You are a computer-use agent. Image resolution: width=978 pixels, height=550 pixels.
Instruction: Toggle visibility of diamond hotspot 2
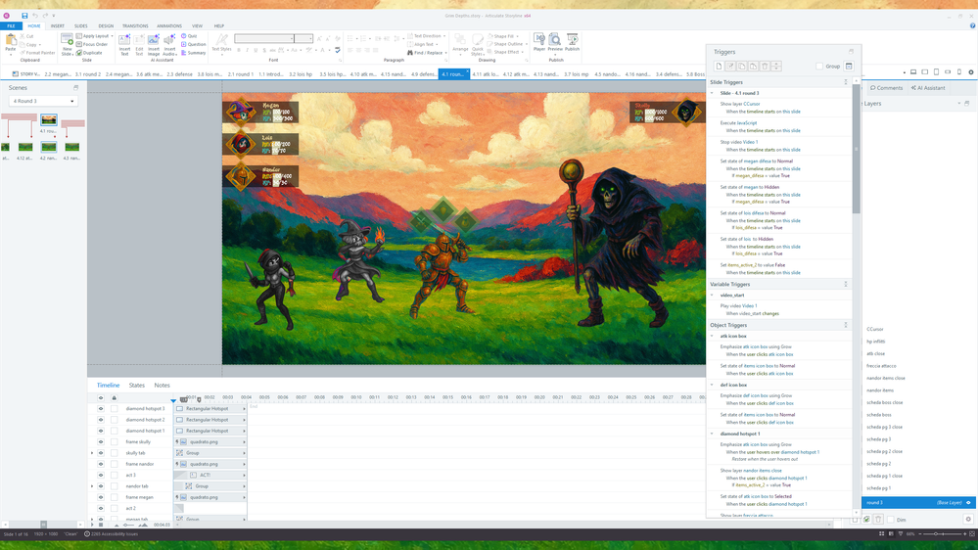click(x=101, y=420)
